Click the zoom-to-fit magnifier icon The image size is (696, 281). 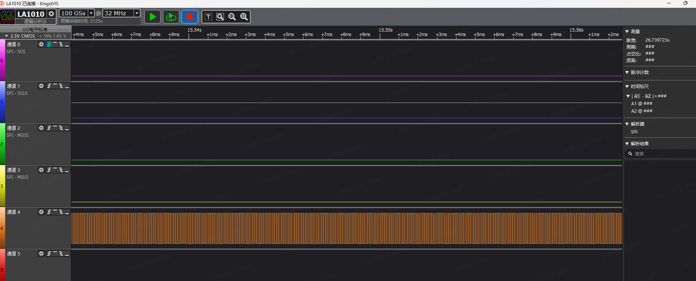point(220,17)
